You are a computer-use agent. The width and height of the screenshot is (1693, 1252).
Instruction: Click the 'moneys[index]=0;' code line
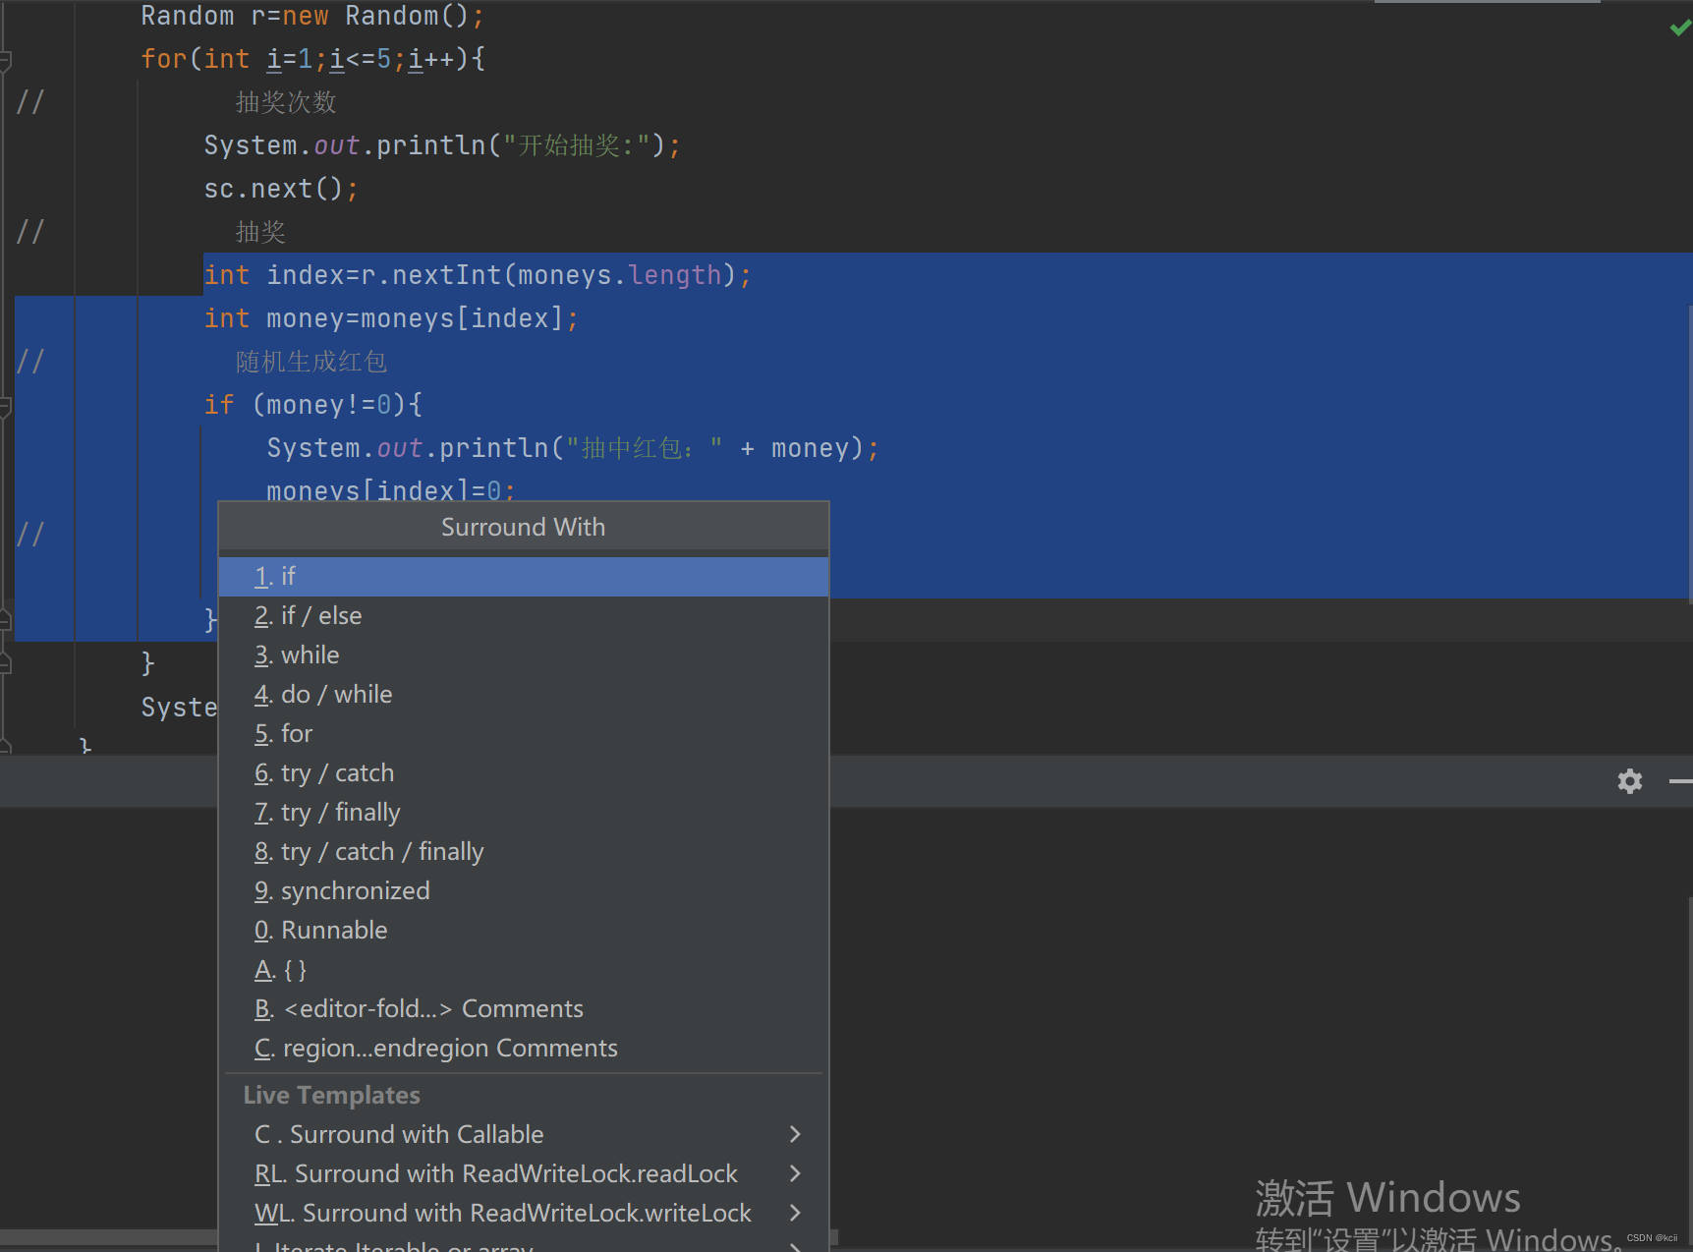coord(391,490)
